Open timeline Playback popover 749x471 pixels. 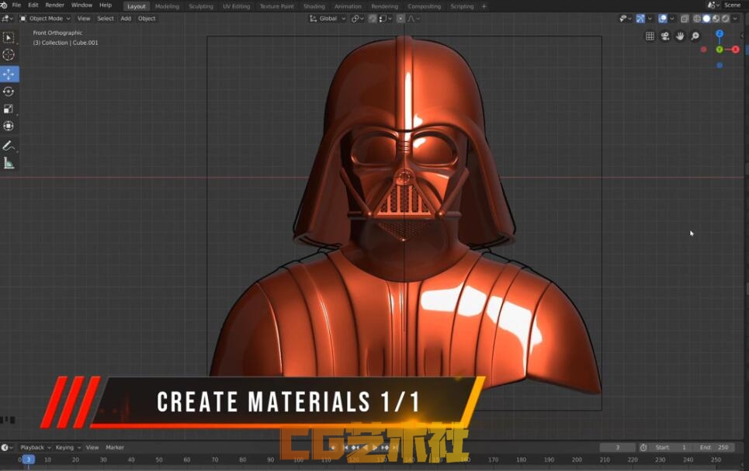point(35,448)
